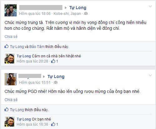This screenshot has height=129, width=156.
Task: Click Tự Long's avatar on 'Ok bạn nhé' comment
Action: pyautogui.click(x=9, y=122)
